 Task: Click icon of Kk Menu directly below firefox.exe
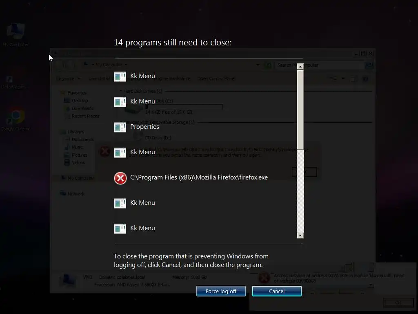120,204
